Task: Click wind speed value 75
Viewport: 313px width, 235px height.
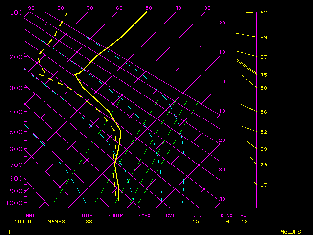Action: click(264, 75)
